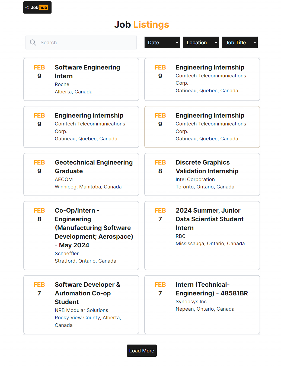Click the Winnipeg, Manitoba, Canada location text
Screen dimensions: 281x366
(88, 187)
